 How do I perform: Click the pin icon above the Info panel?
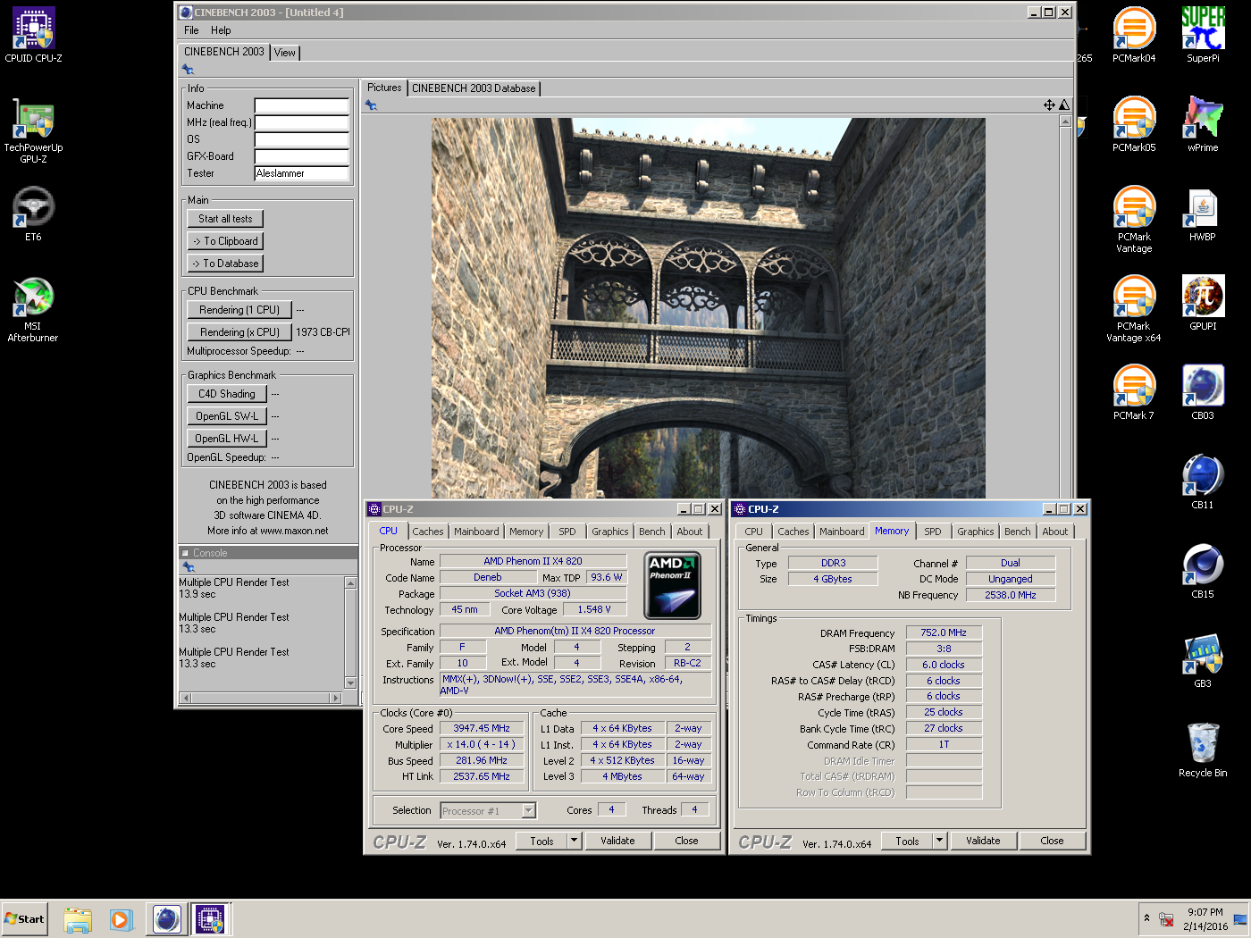tap(188, 69)
